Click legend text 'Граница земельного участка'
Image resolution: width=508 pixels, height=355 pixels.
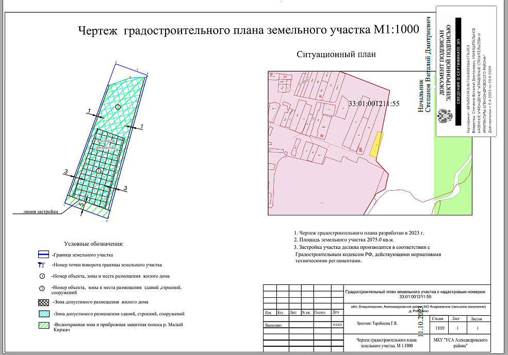pyautogui.click(x=83, y=255)
